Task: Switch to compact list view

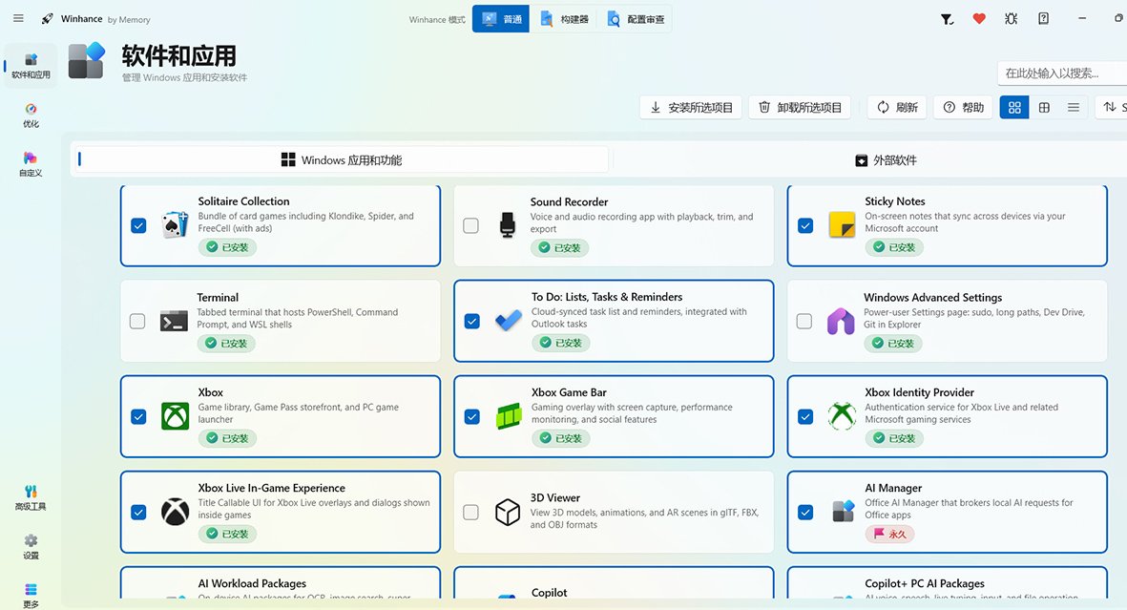Action: pos(1074,107)
